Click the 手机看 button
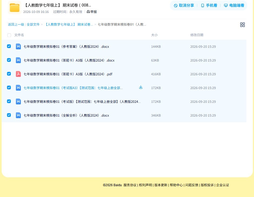254x197 pixels. coord(209,5)
